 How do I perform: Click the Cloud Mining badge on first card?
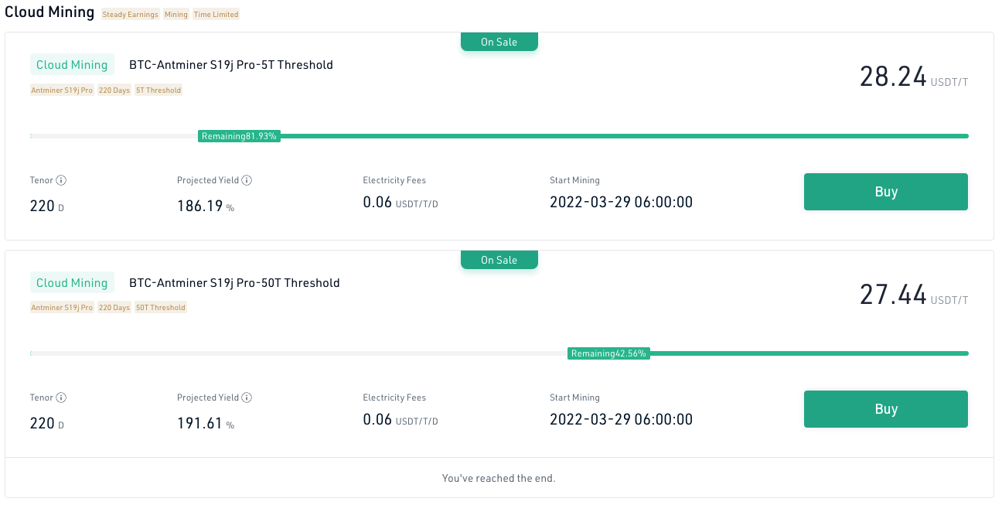[72, 65]
